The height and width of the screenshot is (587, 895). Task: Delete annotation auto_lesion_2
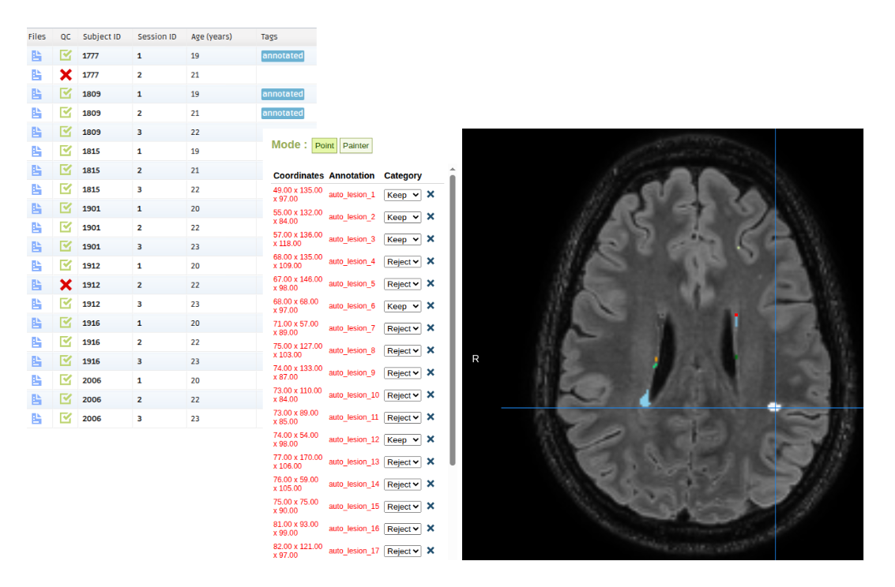(x=431, y=216)
